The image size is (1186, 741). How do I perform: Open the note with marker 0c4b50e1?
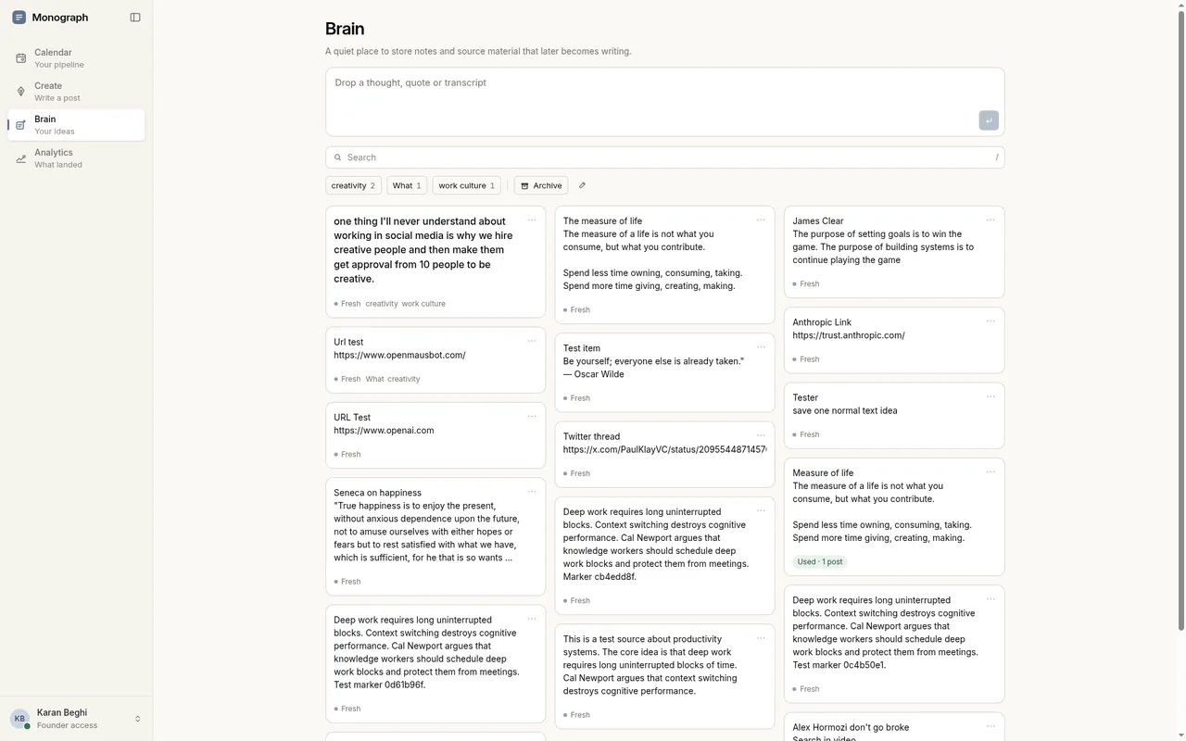pyautogui.click(x=894, y=644)
